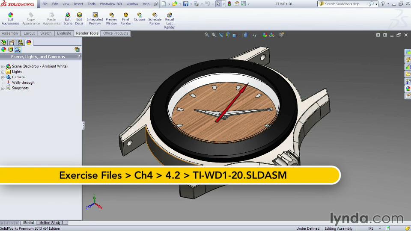Expand the Scene (Backdrop - Ambient White) node
The width and height of the screenshot is (411, 231).
coord(3,67)
